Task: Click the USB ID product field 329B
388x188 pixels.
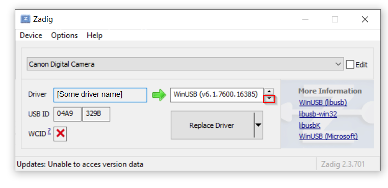Action: pyautogui.click(x=96, y=114)
